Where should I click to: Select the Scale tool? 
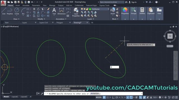tap(38, 16)
